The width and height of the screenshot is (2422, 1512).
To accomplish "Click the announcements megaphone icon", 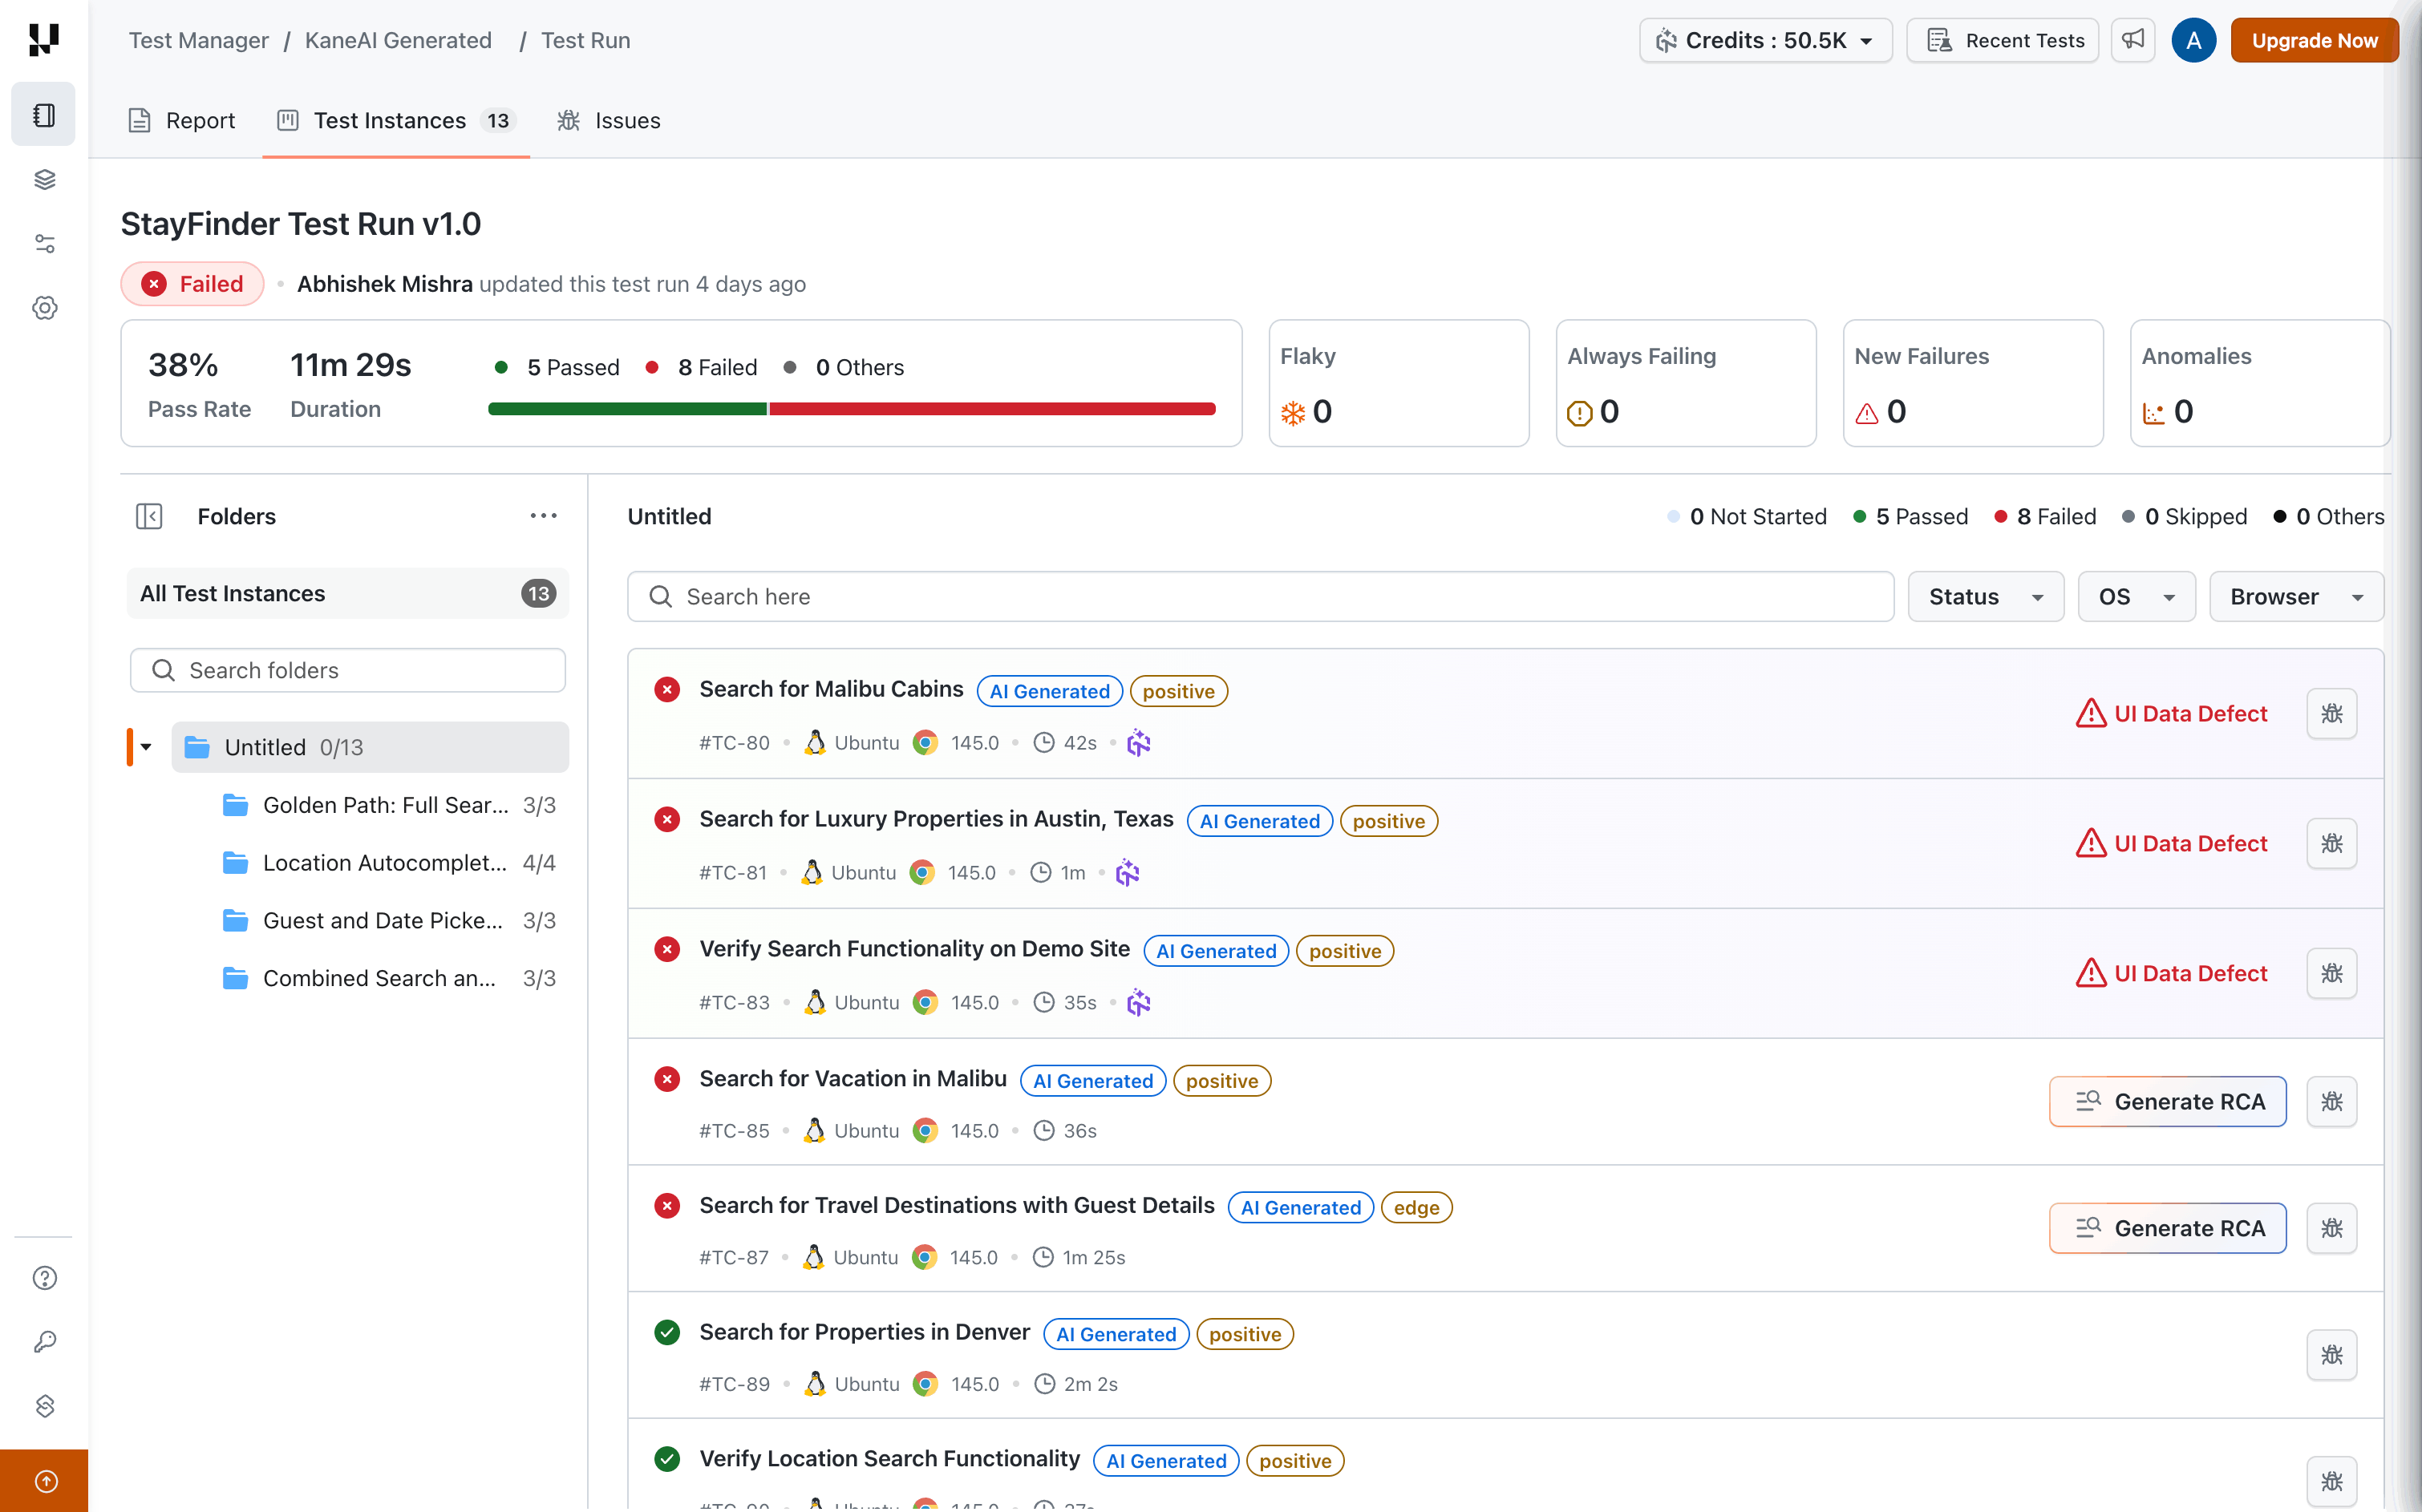I will click(2132, 40).
